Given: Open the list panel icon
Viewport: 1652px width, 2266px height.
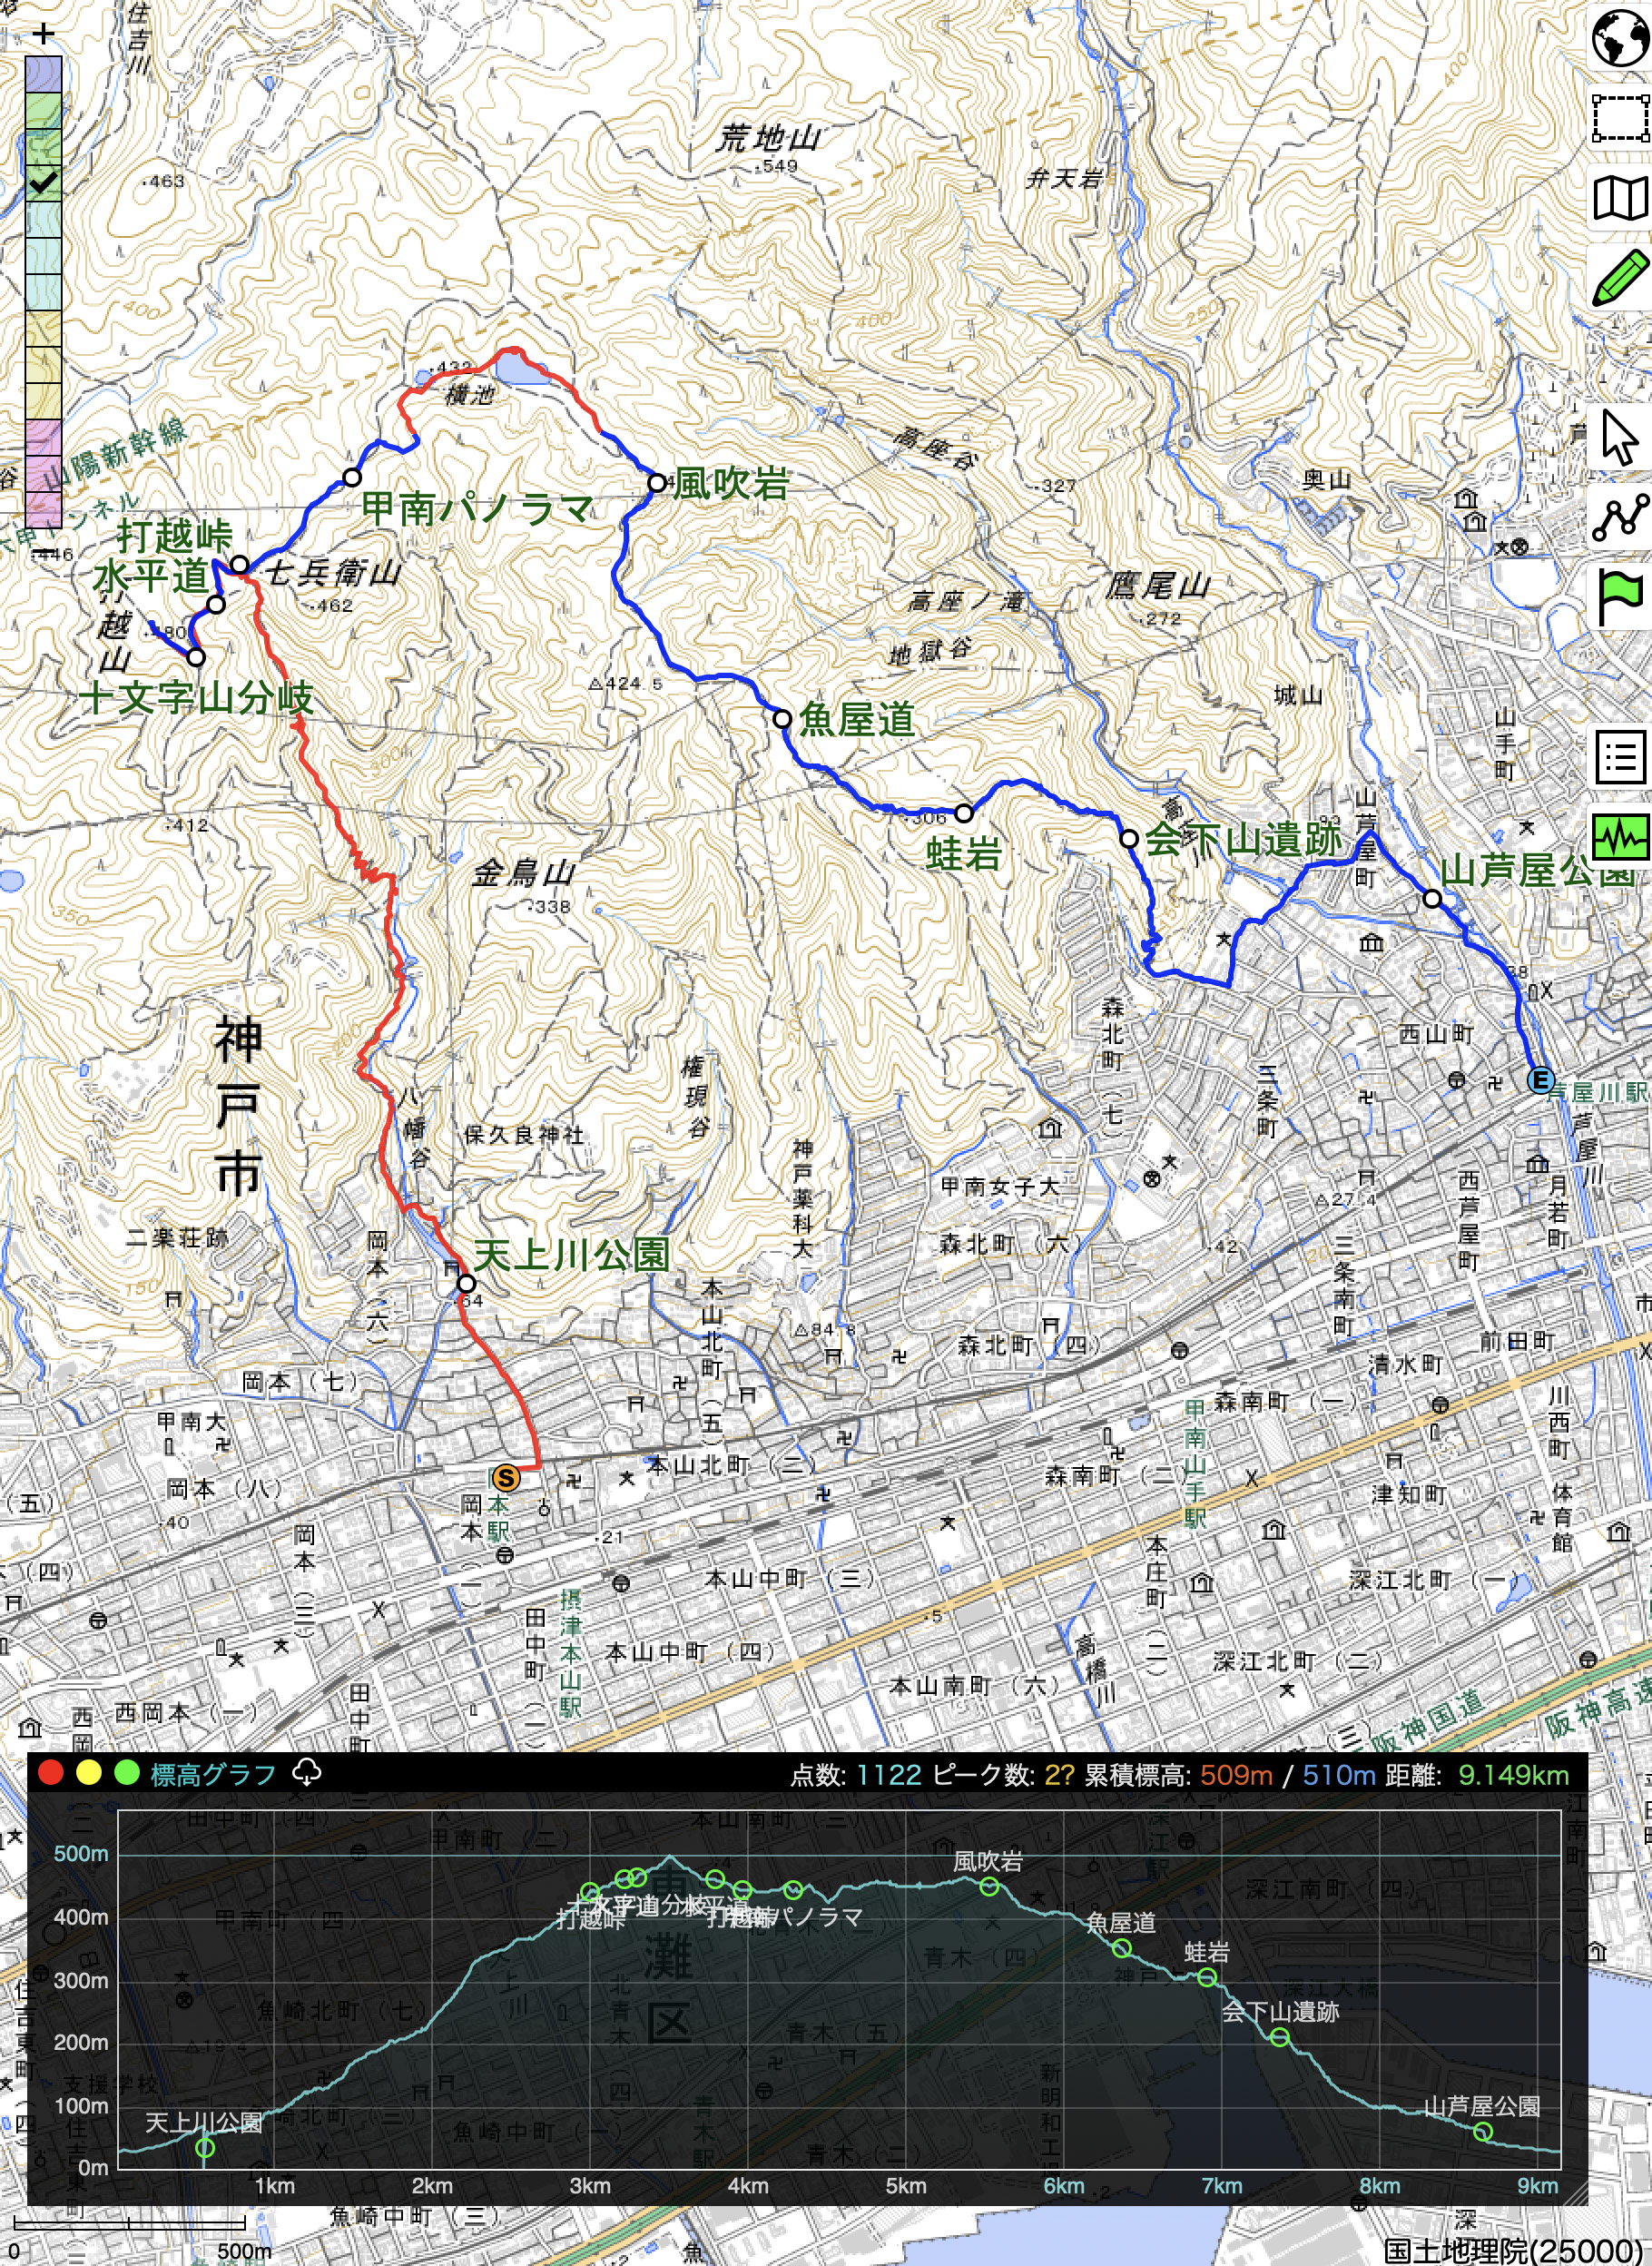Looking at the screenshot, I should coord(1620,757).
